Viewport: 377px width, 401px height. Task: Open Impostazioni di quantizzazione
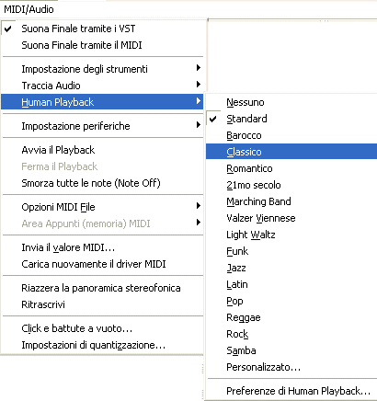[x=102, y=345]
